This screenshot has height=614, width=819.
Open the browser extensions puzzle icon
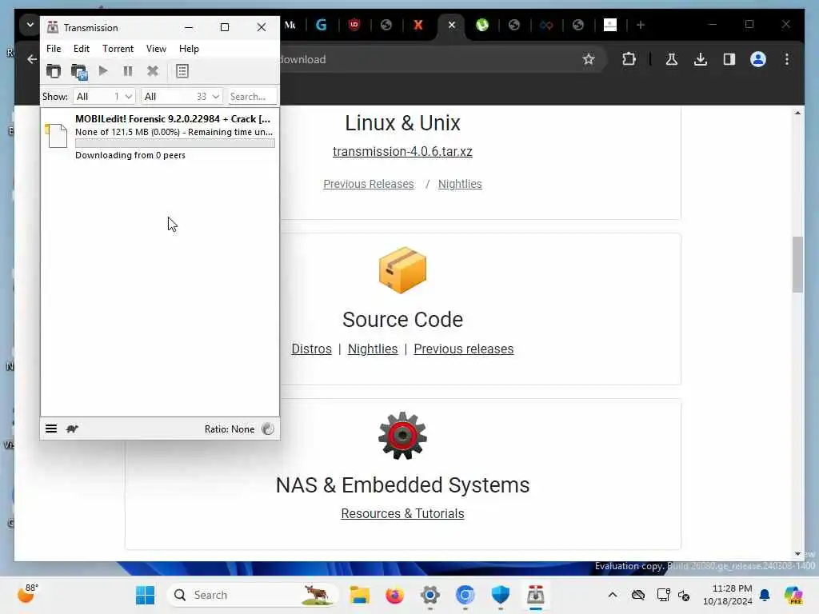pyautogui.click(x=629, y=59)
